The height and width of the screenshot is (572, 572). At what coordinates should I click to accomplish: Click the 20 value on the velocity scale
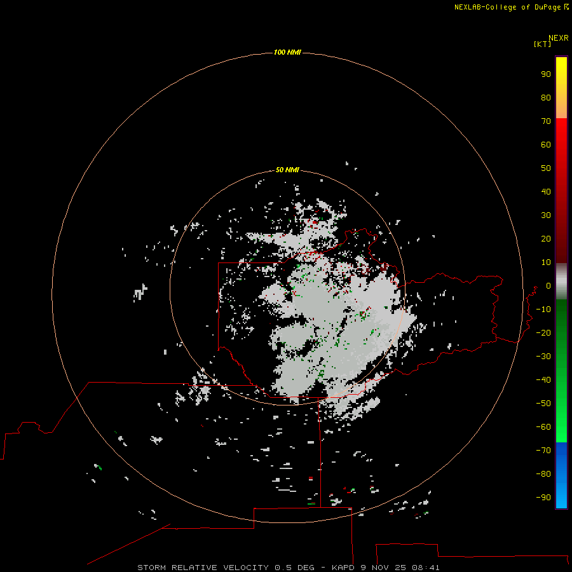point(546,238)
